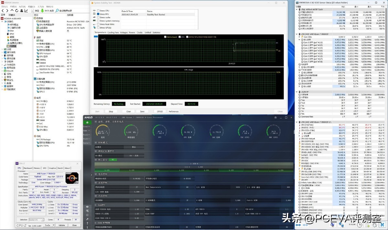The height and width of the screenshot is (230, 388).
Task: Go back in AIDA64 toolbar
Action: [3, 11]
